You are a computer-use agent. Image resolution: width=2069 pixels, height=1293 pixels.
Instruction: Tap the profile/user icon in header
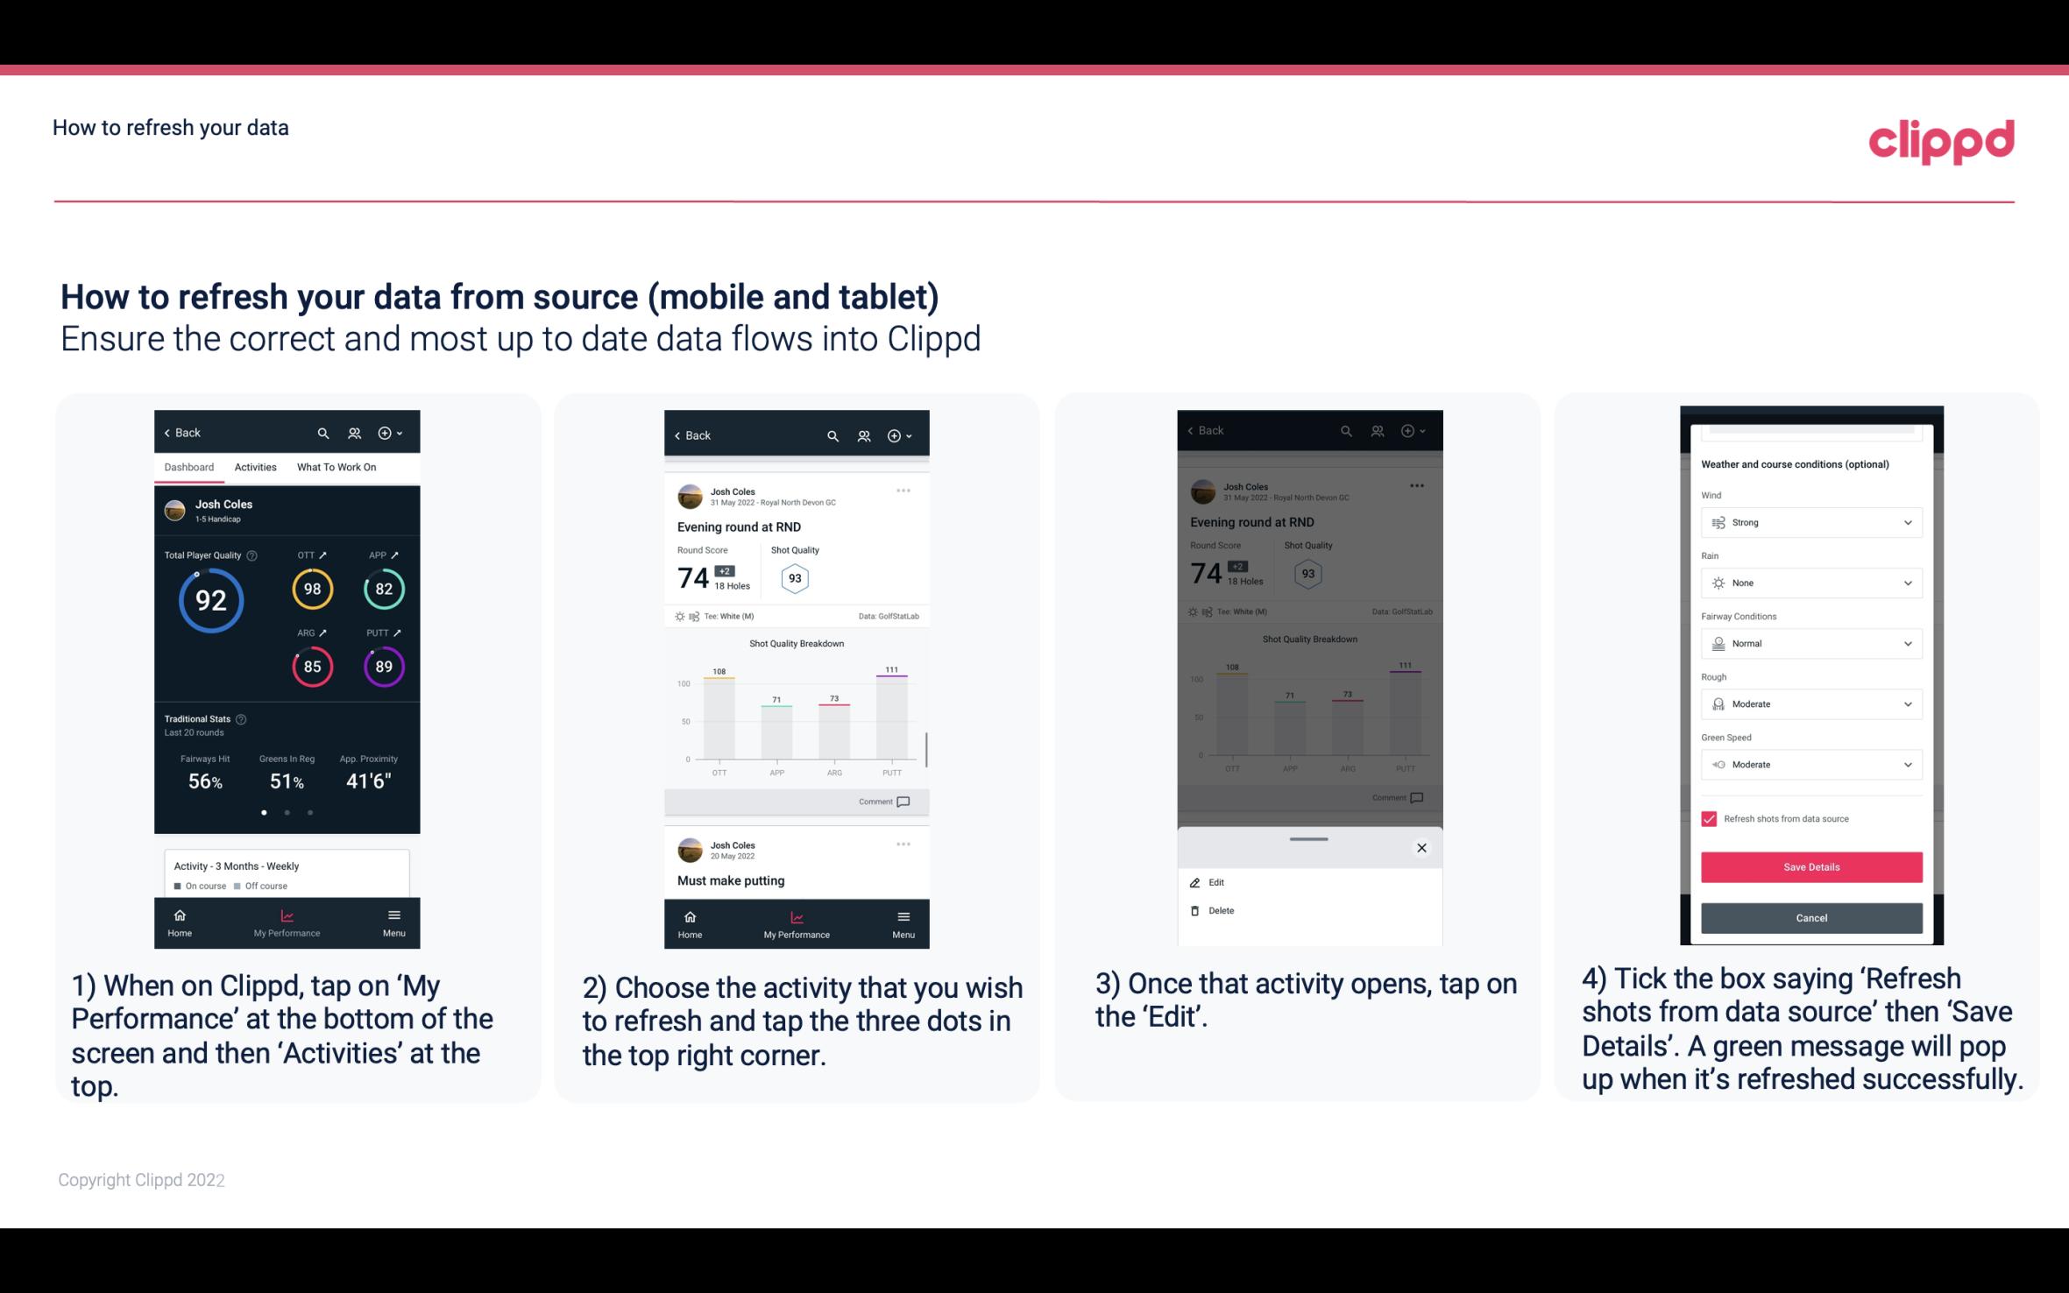click(353, 432)
